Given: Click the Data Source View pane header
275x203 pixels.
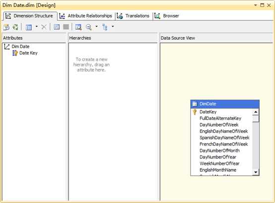Looking at the screenshot, I should [x=216, y=38].
